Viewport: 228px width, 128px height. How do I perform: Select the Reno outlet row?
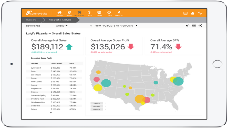pos(54,71)
